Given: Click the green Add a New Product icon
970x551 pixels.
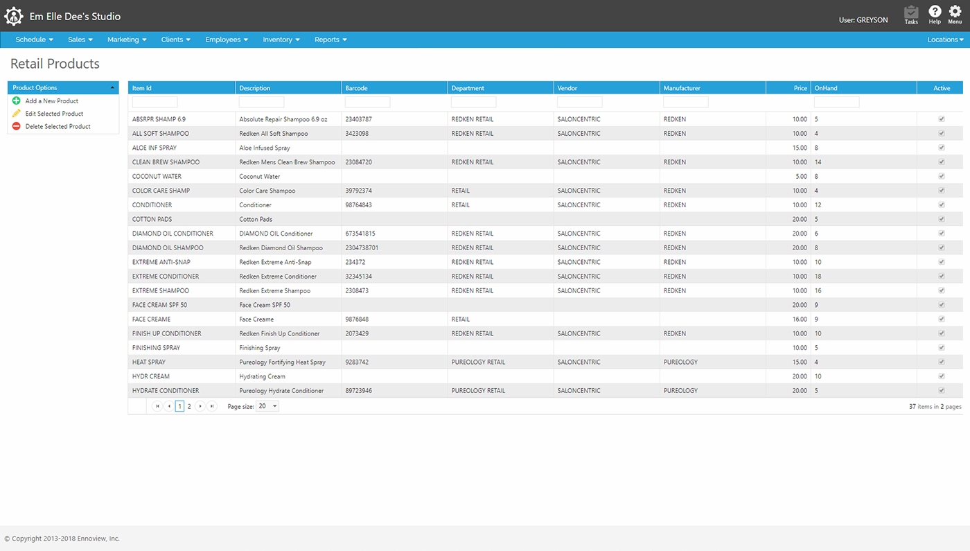Looking at the screenshot, I should (x=17, y=101).
